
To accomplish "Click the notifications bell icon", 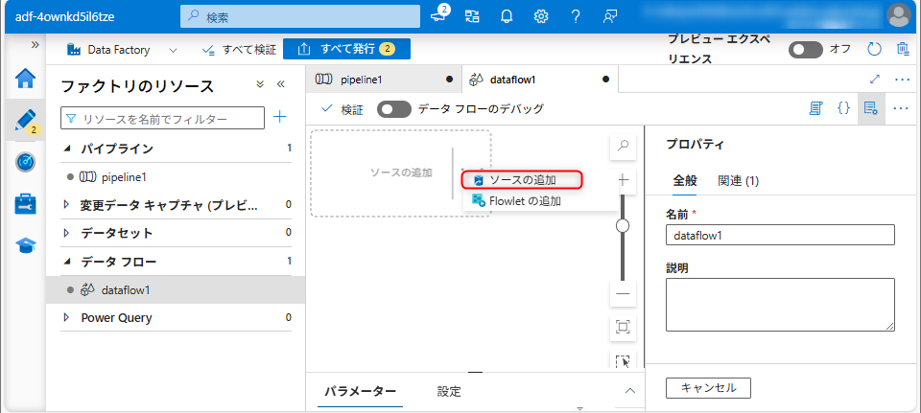I will coord(507,16).
